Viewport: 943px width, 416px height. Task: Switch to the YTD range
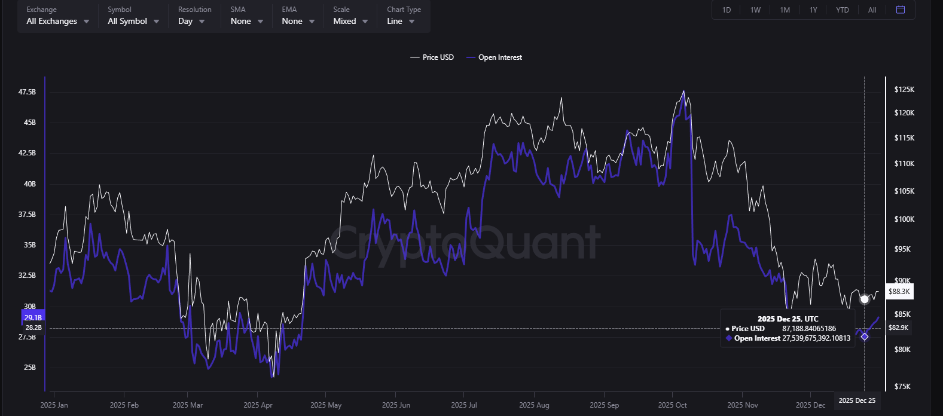click(x=842, y=10)
